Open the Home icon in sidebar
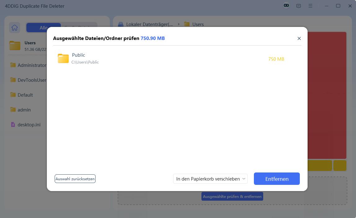 [x=15, y=28]
